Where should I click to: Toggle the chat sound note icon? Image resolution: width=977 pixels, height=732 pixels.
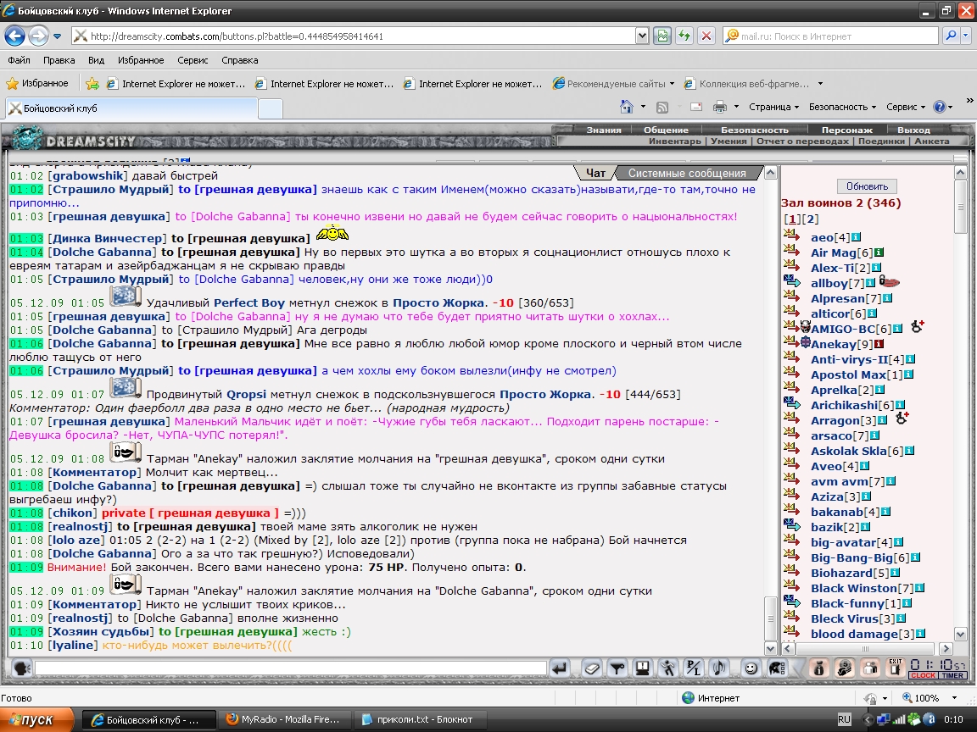coord(718,668)
